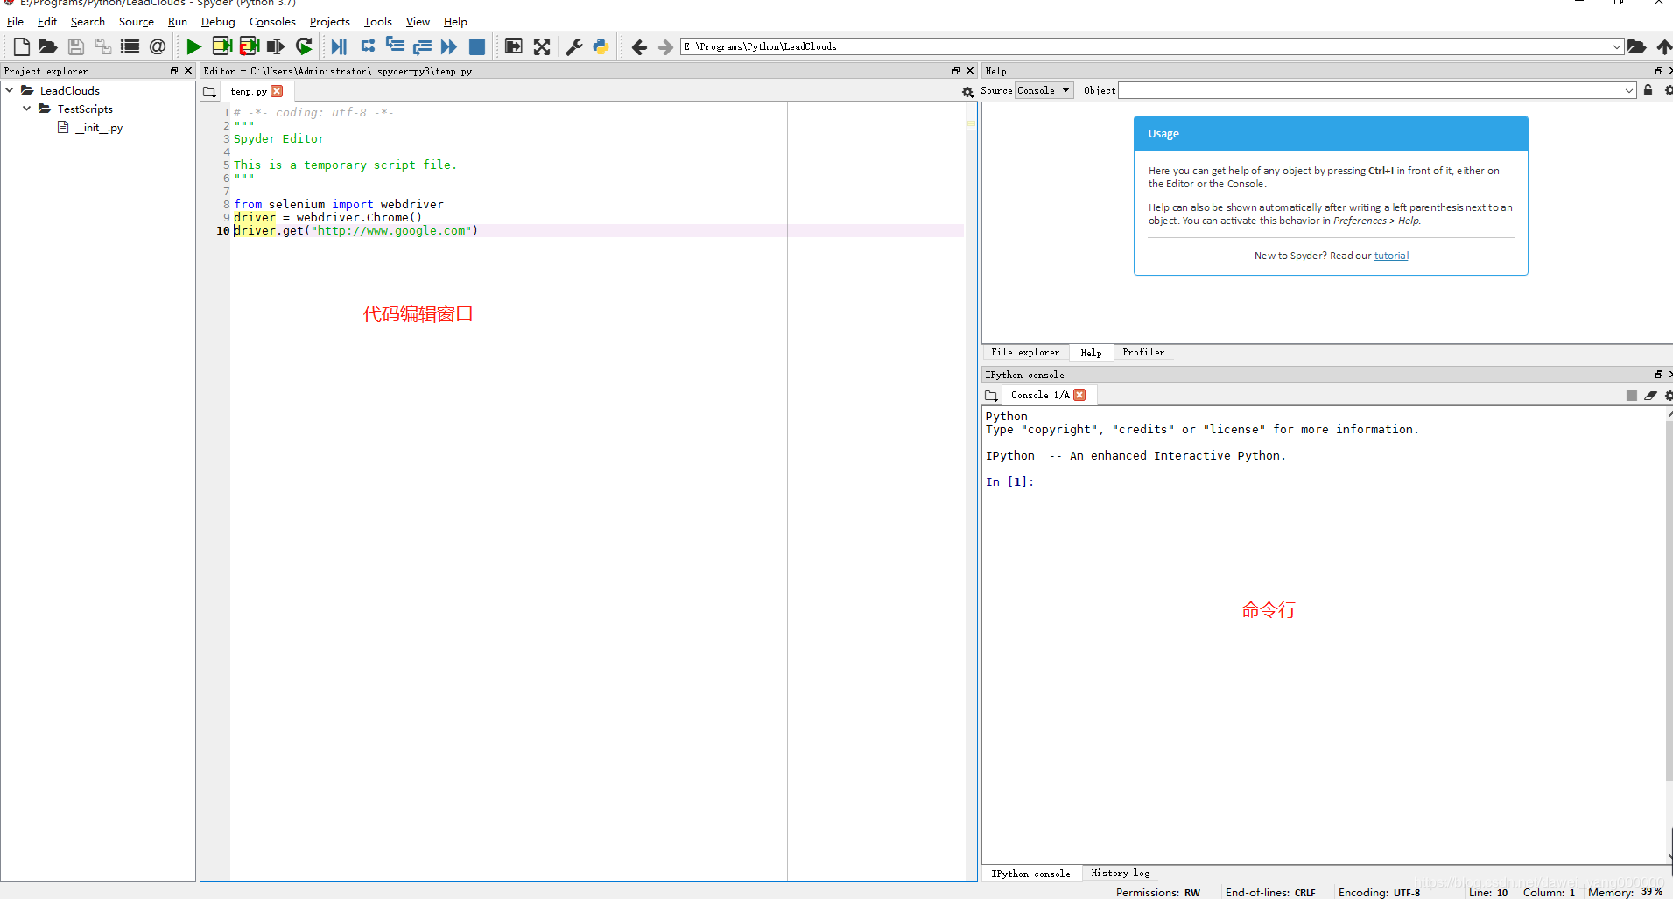Close the Console 1/A tab
1673x899 pixels.
[x=1079, y=395]
